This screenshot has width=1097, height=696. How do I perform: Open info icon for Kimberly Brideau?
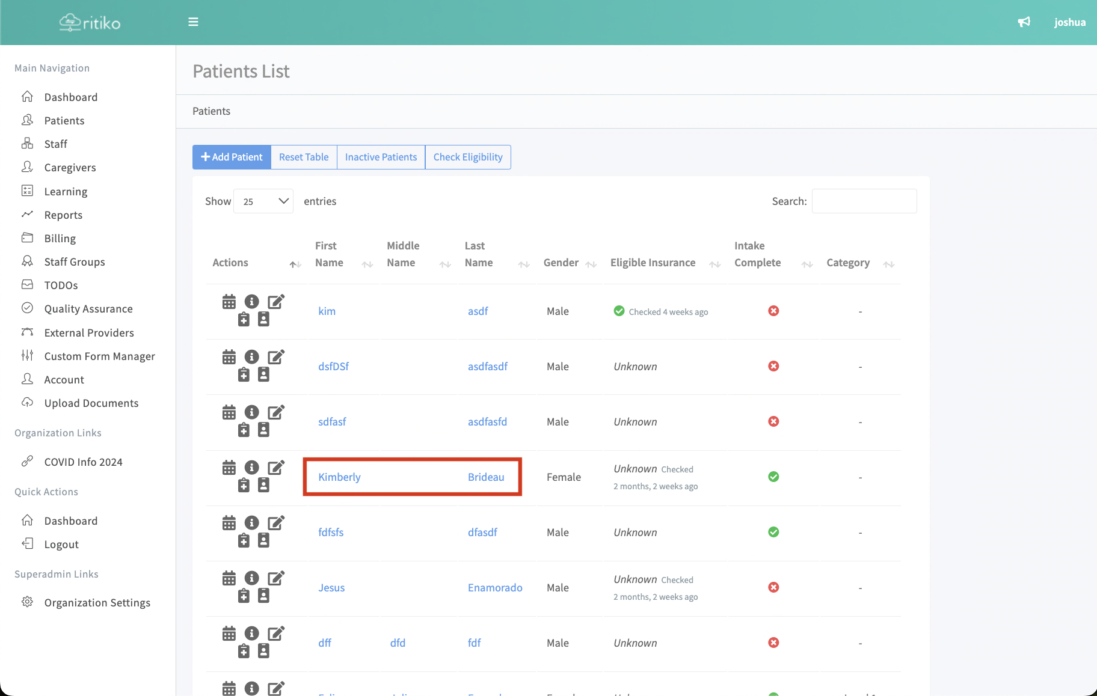pos(252,468)
